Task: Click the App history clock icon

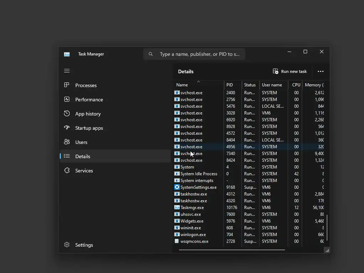Action: (66, 113)
